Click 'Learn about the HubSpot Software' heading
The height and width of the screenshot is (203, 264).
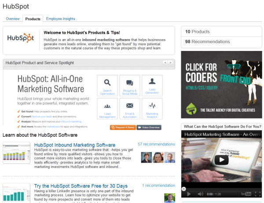point(40,135)
